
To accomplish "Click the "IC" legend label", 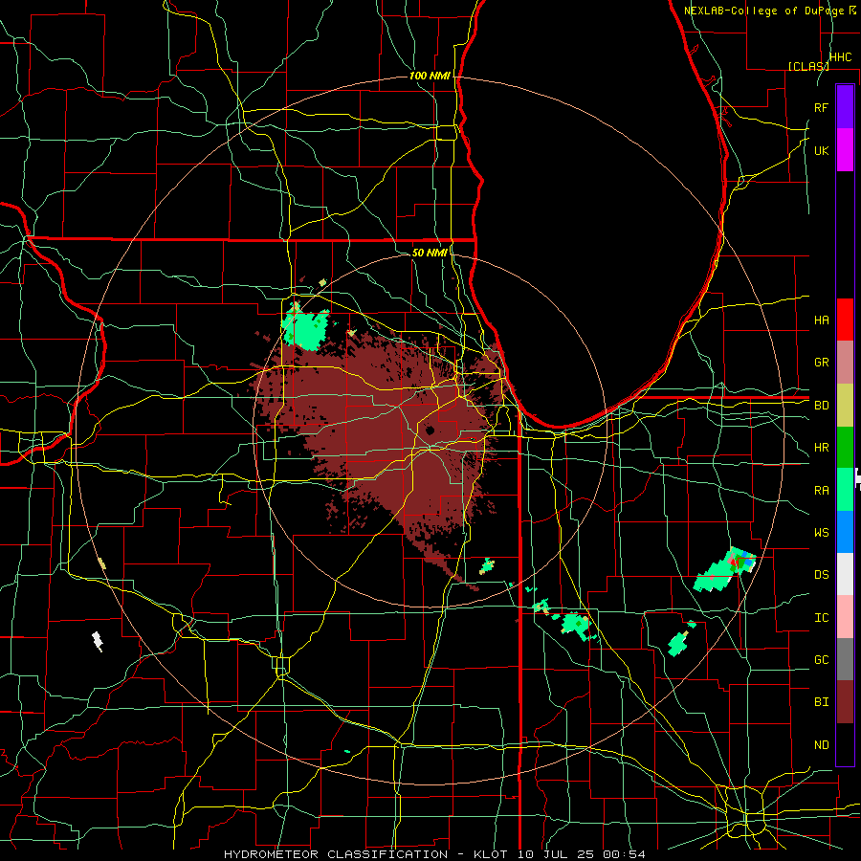I will (x=821, y=618).
